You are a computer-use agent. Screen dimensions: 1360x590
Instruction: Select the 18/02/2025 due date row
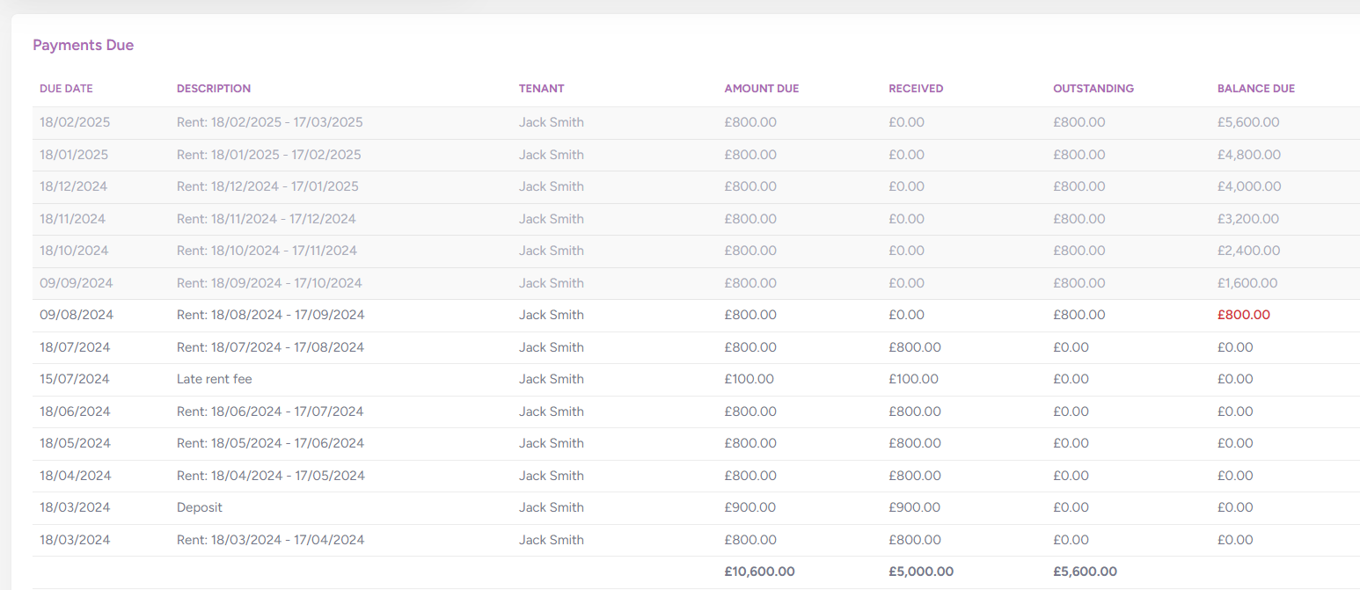75,122
